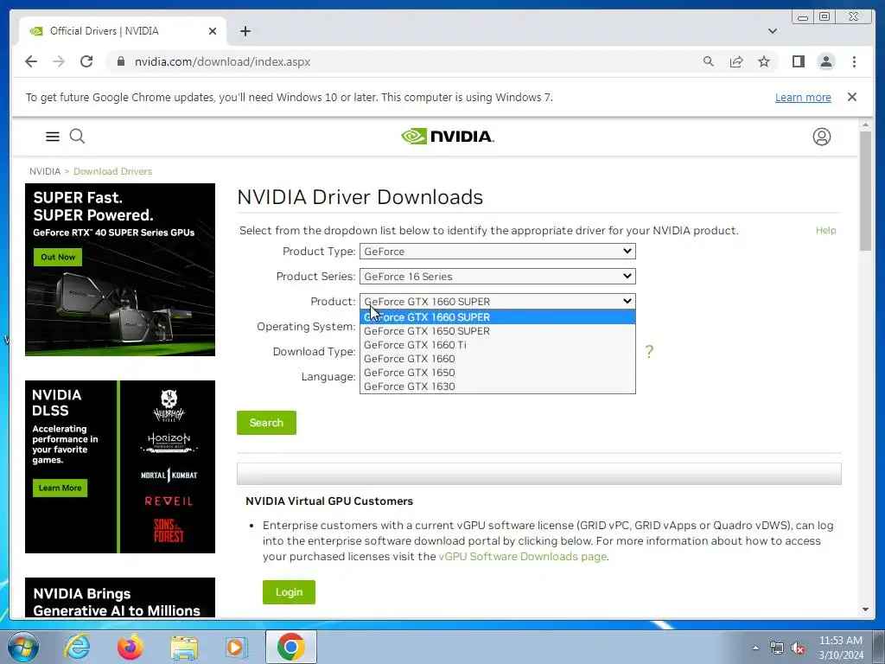Open a new tab with plus icon
This screenshot has height=664, width=885.
(x=245, y=31)
